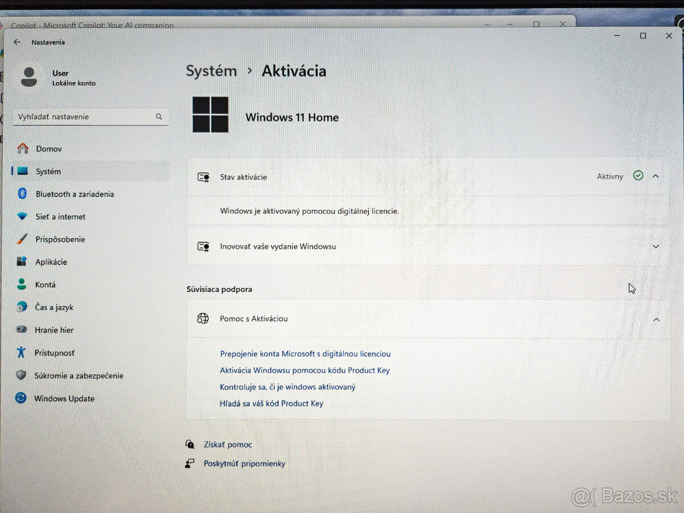Select the Kontá person icon

(x=22, y=284)
